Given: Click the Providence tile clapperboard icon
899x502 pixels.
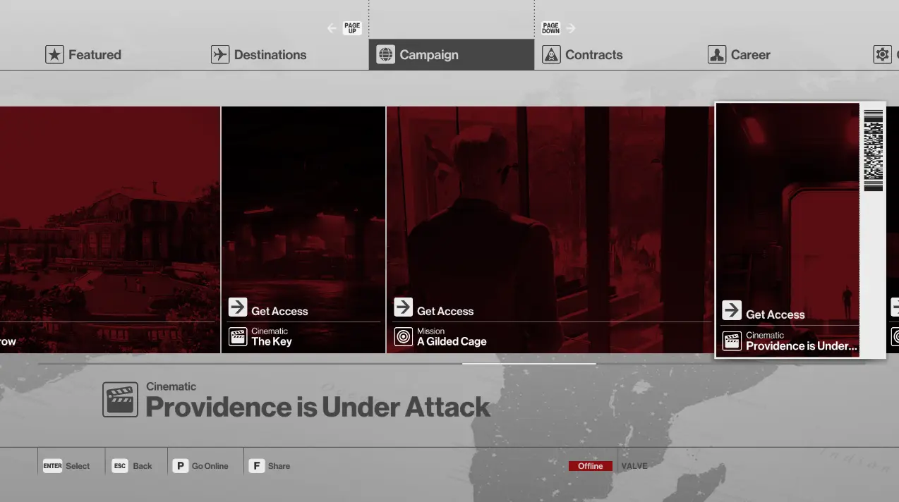Looking at the screenshot, I should (x=732, y=341).
